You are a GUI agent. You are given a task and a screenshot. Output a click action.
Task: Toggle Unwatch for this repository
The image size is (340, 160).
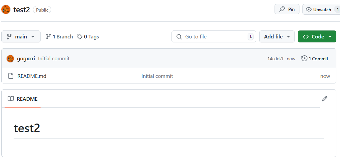click(x=318, y=10)
